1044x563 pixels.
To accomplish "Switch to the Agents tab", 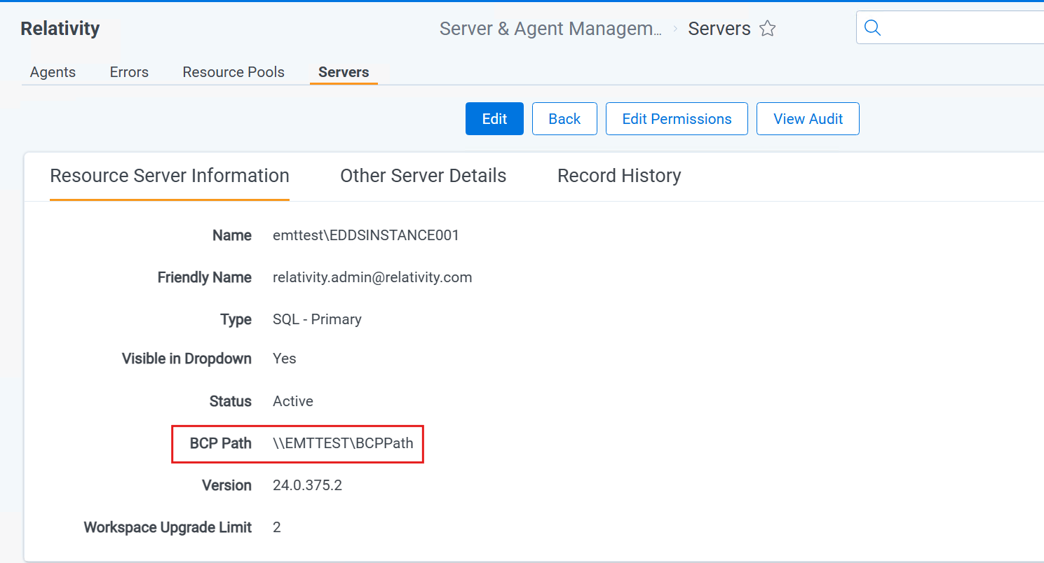I will click(53, 72).
